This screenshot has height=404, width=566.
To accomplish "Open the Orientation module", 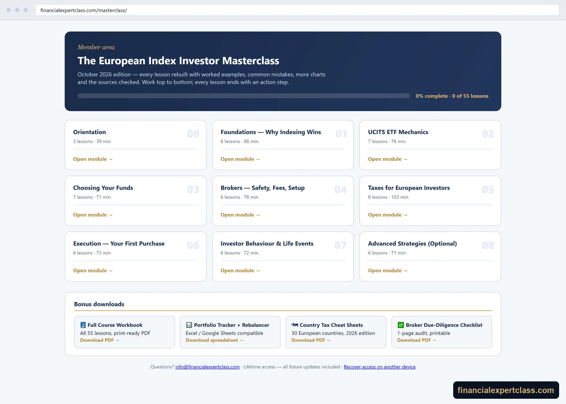I will coord(93,159).
